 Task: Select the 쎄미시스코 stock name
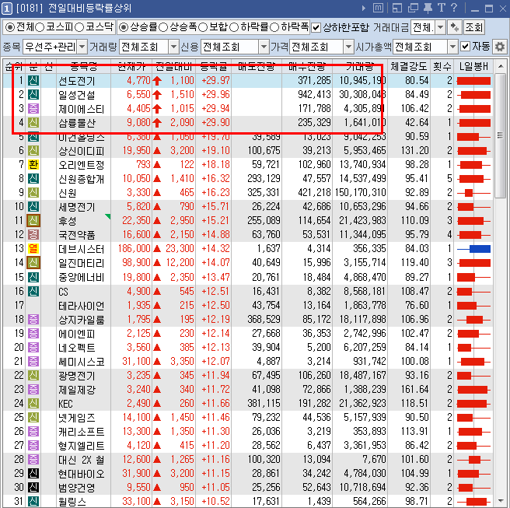click(x=81, y=362)
